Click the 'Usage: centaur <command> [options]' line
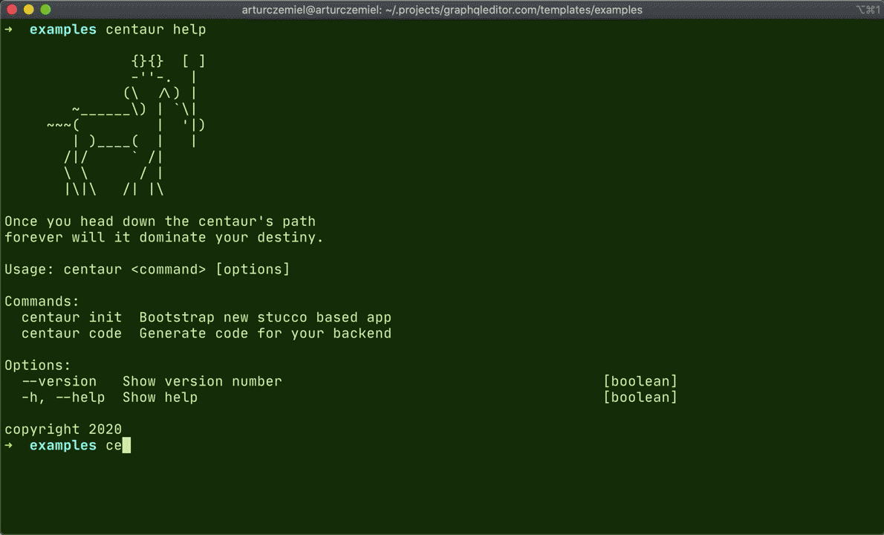The image size is (884, 535). pyautogui.click(x=147, y=270)
